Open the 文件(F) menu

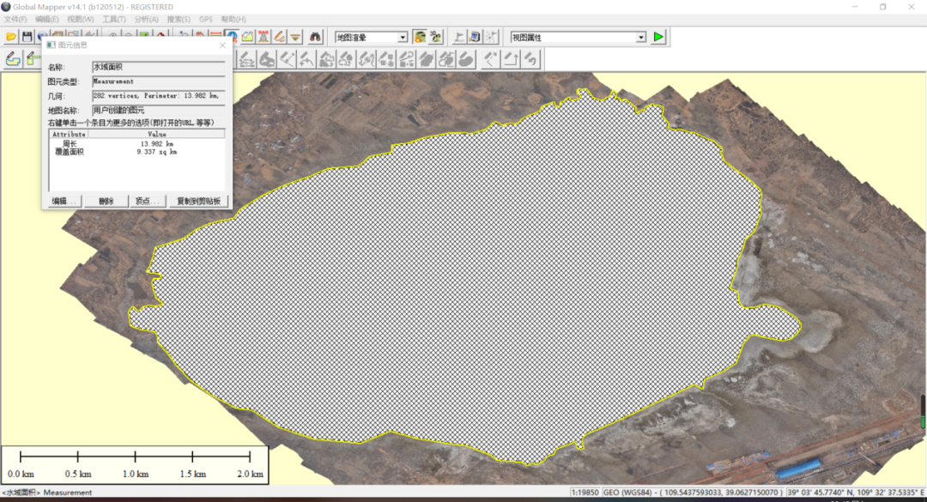16,19
